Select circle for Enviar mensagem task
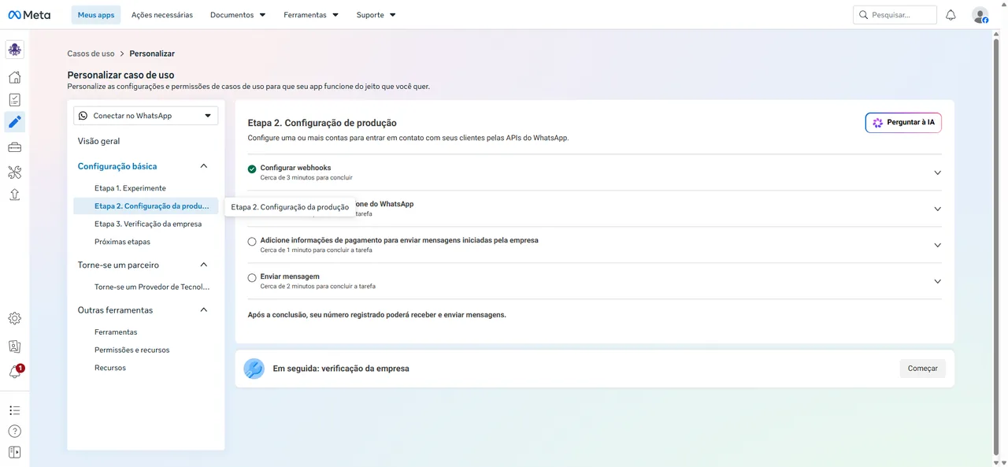 pyautogui.click(x=252, y=277)
